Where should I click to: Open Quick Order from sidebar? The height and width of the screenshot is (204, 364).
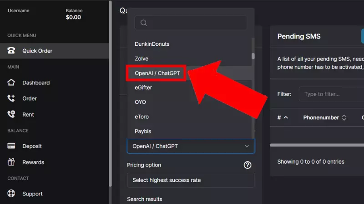pyautogui.click(x=54, y=51)
